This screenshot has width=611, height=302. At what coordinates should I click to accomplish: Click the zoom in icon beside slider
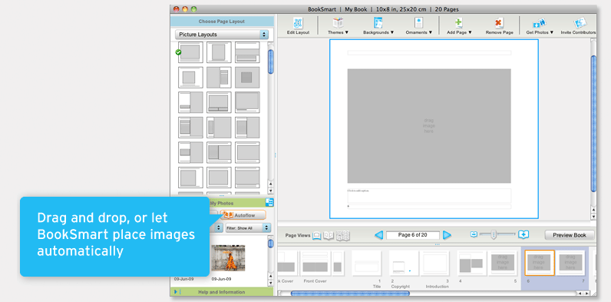[523, 234]
